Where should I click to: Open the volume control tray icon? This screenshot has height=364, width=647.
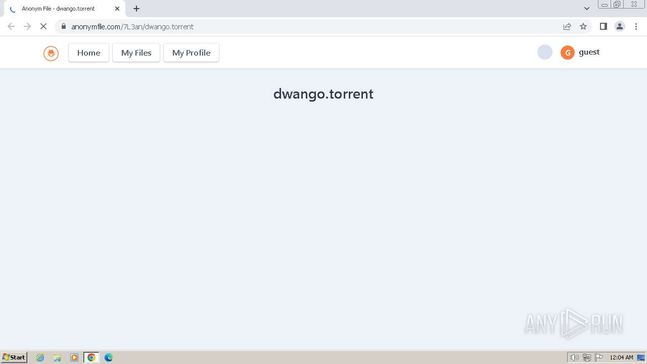[574, 357]
